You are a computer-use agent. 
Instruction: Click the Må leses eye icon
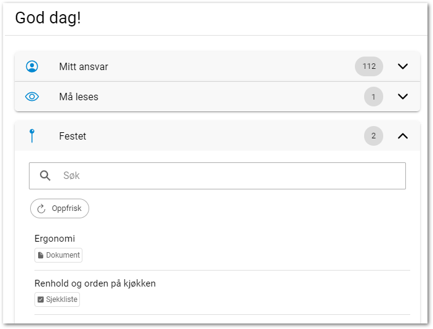coord(32,97)
